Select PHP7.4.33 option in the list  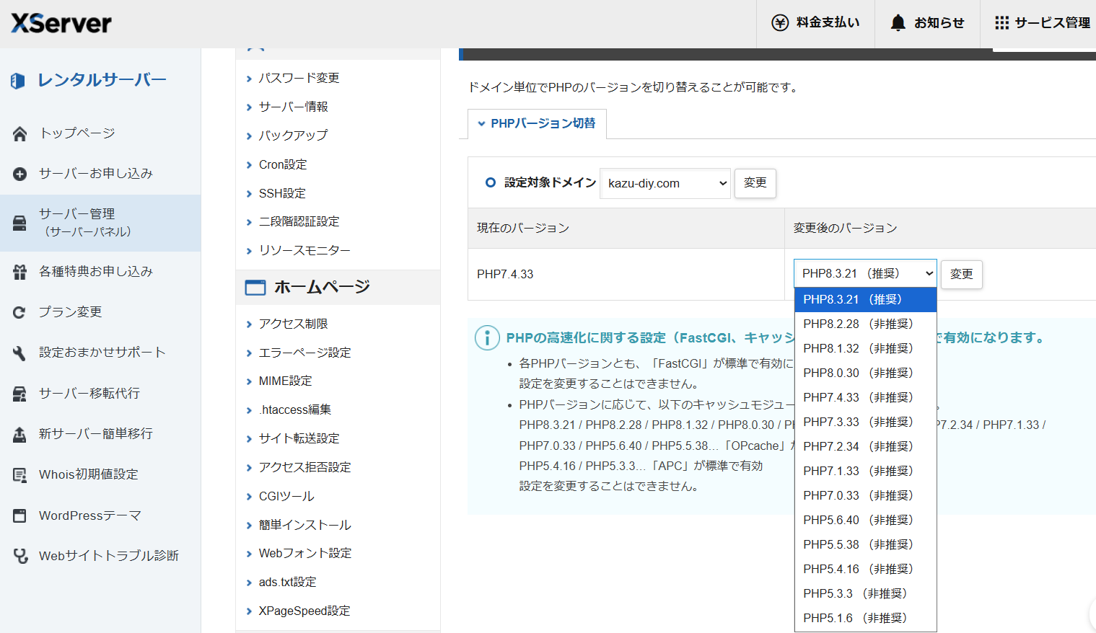[857, 397]
